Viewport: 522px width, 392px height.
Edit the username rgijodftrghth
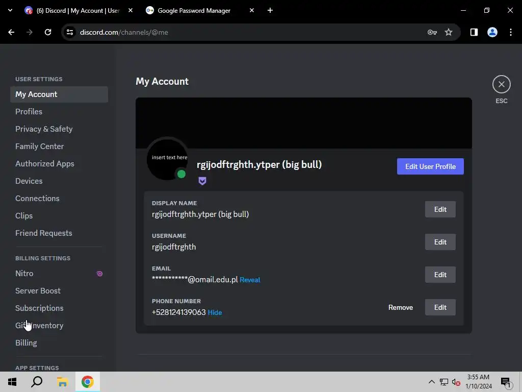tap(440, 242)
